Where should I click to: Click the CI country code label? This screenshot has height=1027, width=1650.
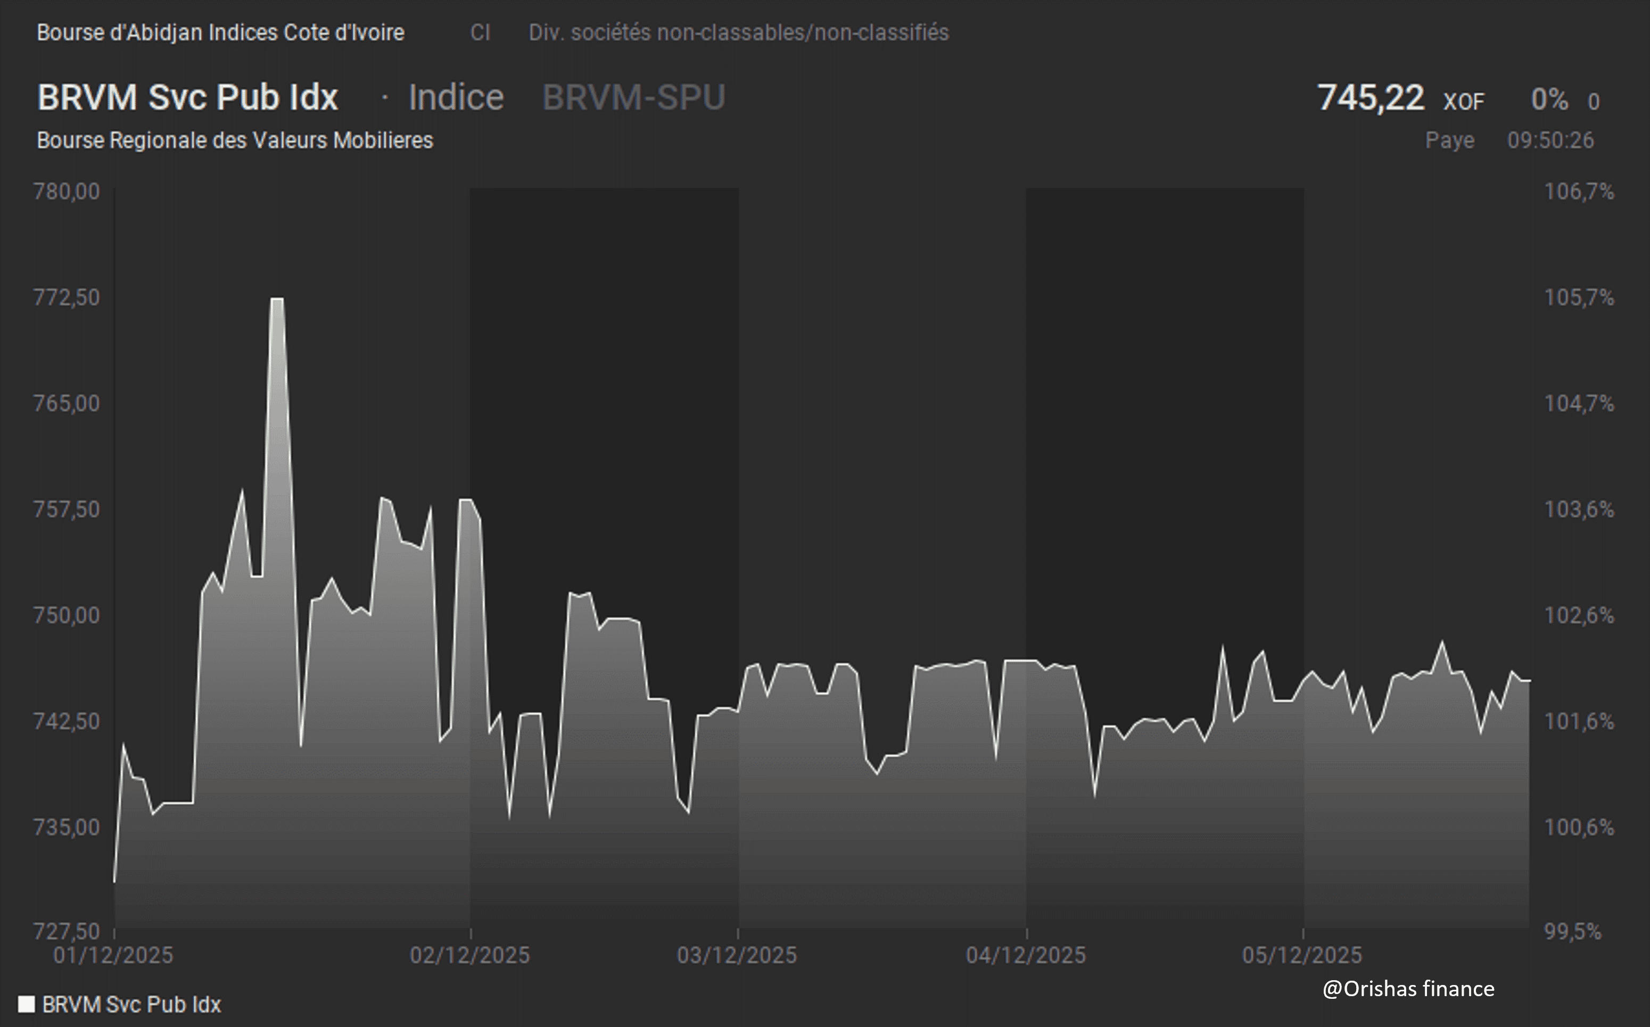480,32
